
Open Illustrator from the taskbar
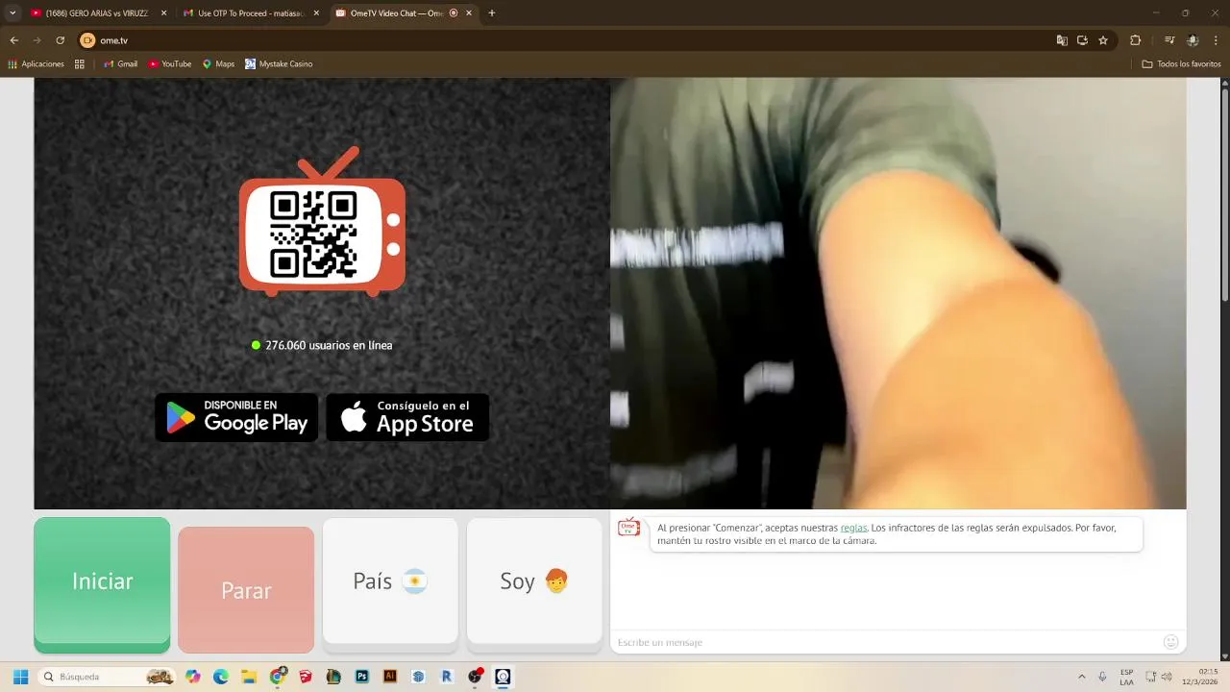(390, 677)
